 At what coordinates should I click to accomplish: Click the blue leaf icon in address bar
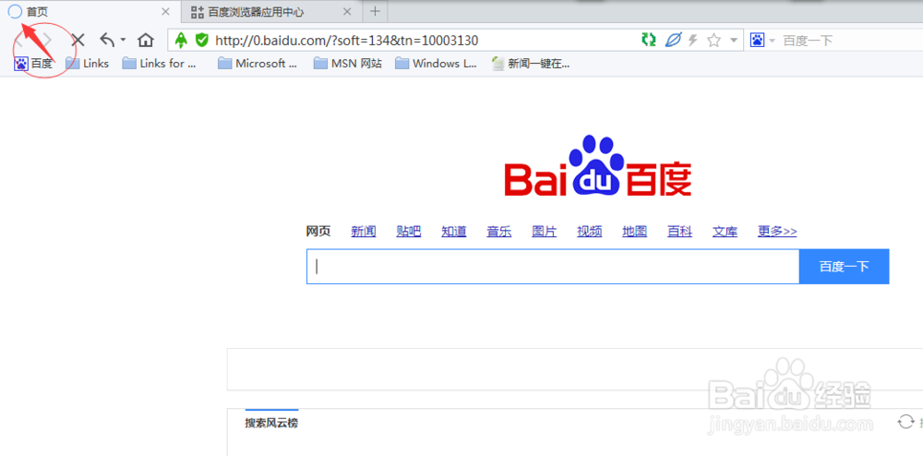tap(673, 40)
